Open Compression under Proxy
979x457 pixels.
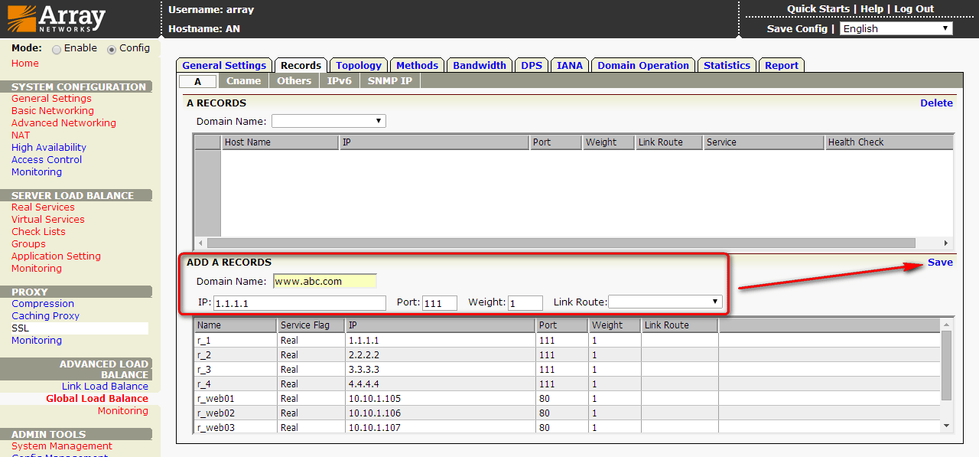(x=43, y=304)
